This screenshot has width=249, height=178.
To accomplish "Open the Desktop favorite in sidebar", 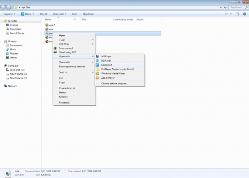I will 14,25.
